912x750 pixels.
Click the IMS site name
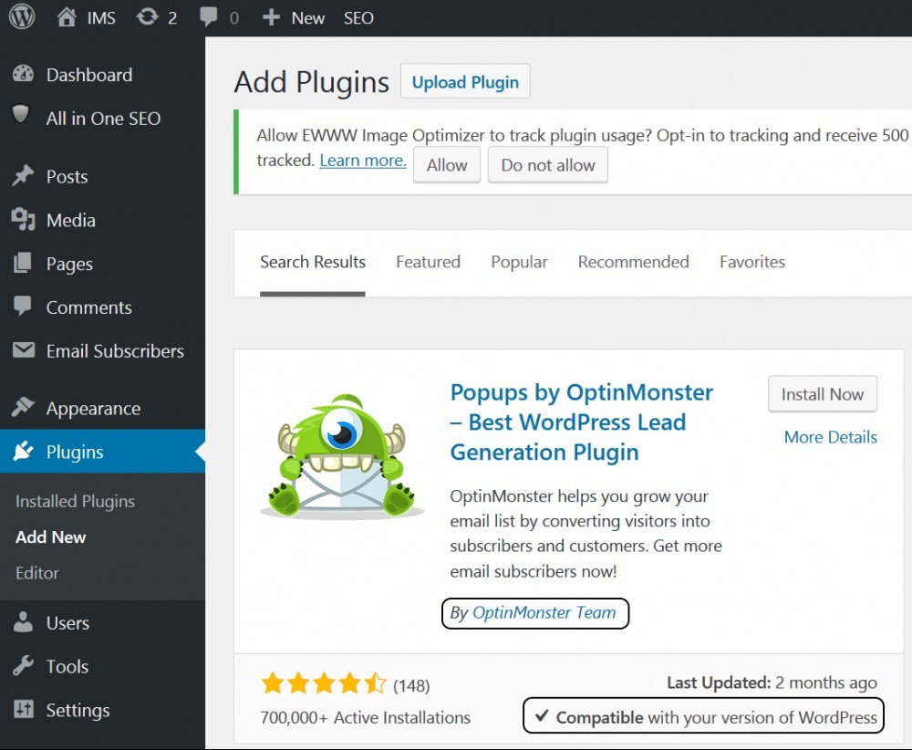point(101,18)
